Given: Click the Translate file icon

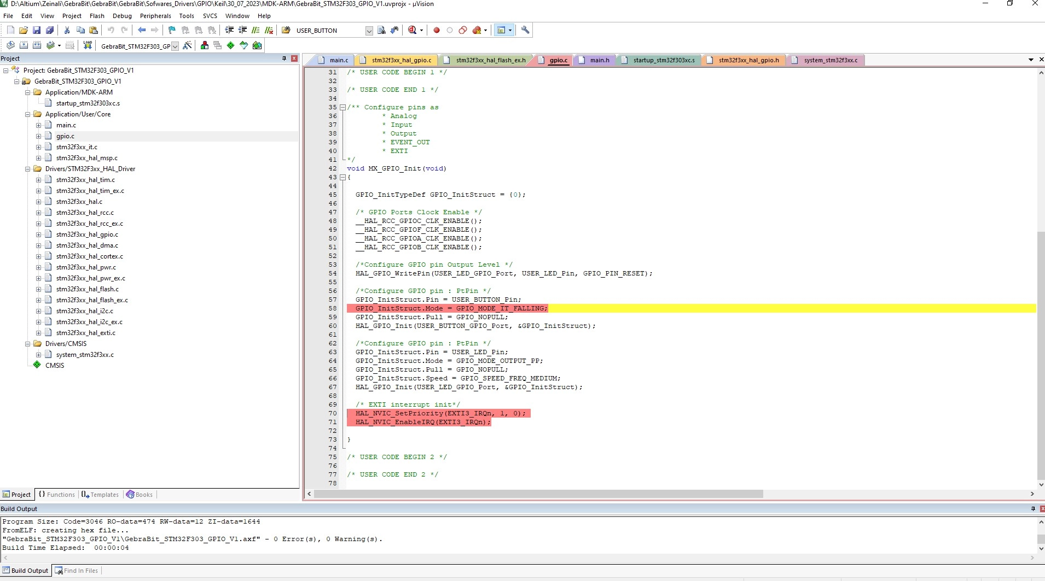Looking at the screenshot, I should click(10, 45).
